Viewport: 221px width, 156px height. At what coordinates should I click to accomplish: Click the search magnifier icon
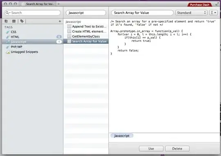tap(7, 13)
